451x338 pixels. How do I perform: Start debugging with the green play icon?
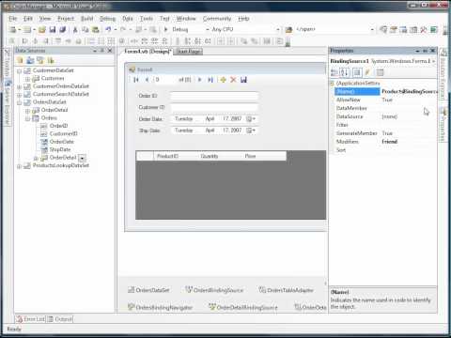[166, 29]
